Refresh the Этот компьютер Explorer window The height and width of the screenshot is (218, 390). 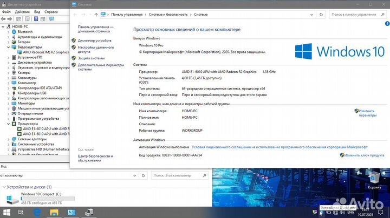pos(143,175)
